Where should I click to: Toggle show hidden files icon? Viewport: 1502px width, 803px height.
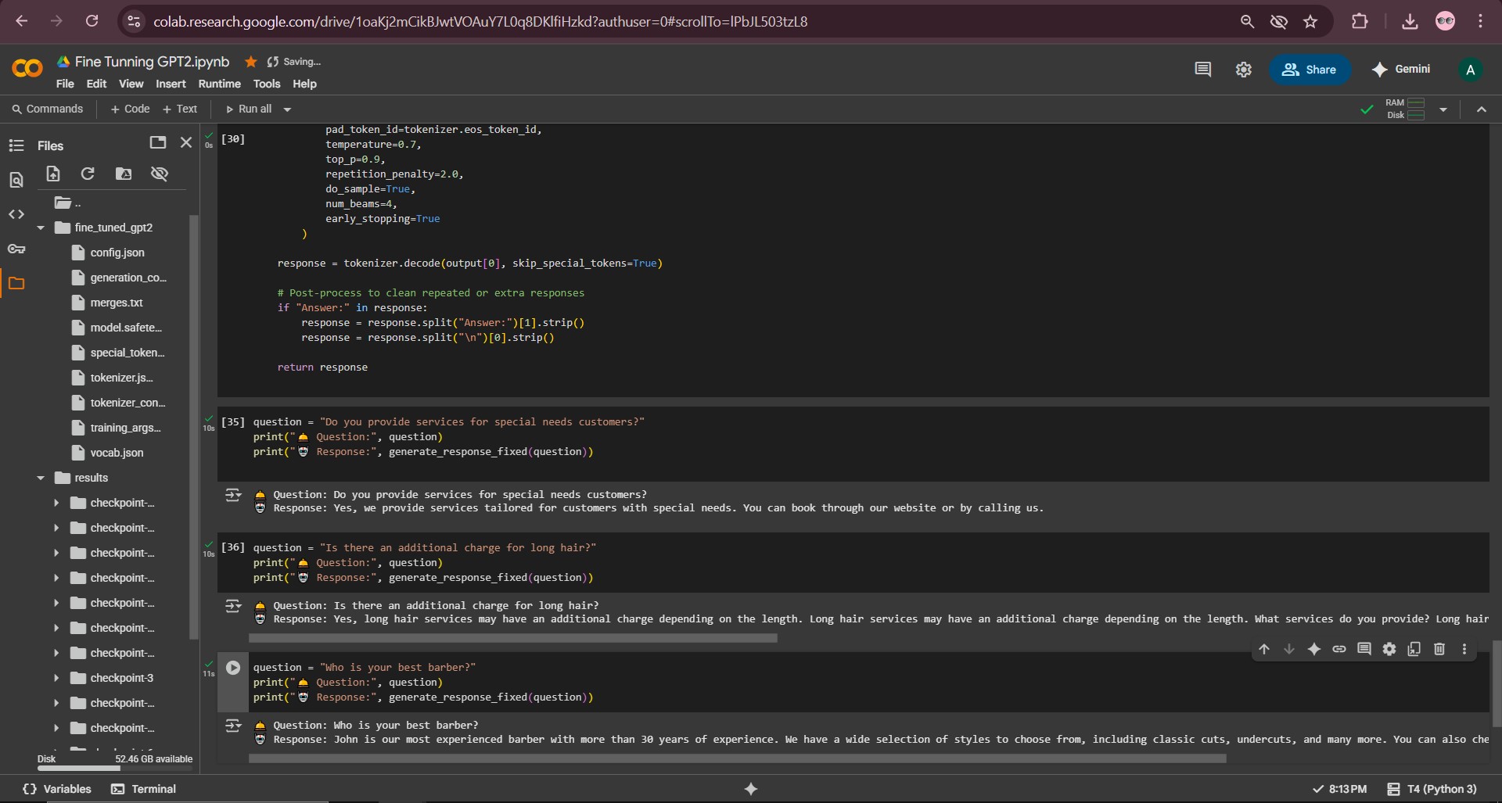tap(160, 174)
